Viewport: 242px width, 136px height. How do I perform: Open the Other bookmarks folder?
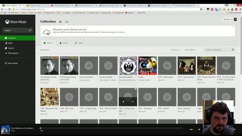point(234,13)
